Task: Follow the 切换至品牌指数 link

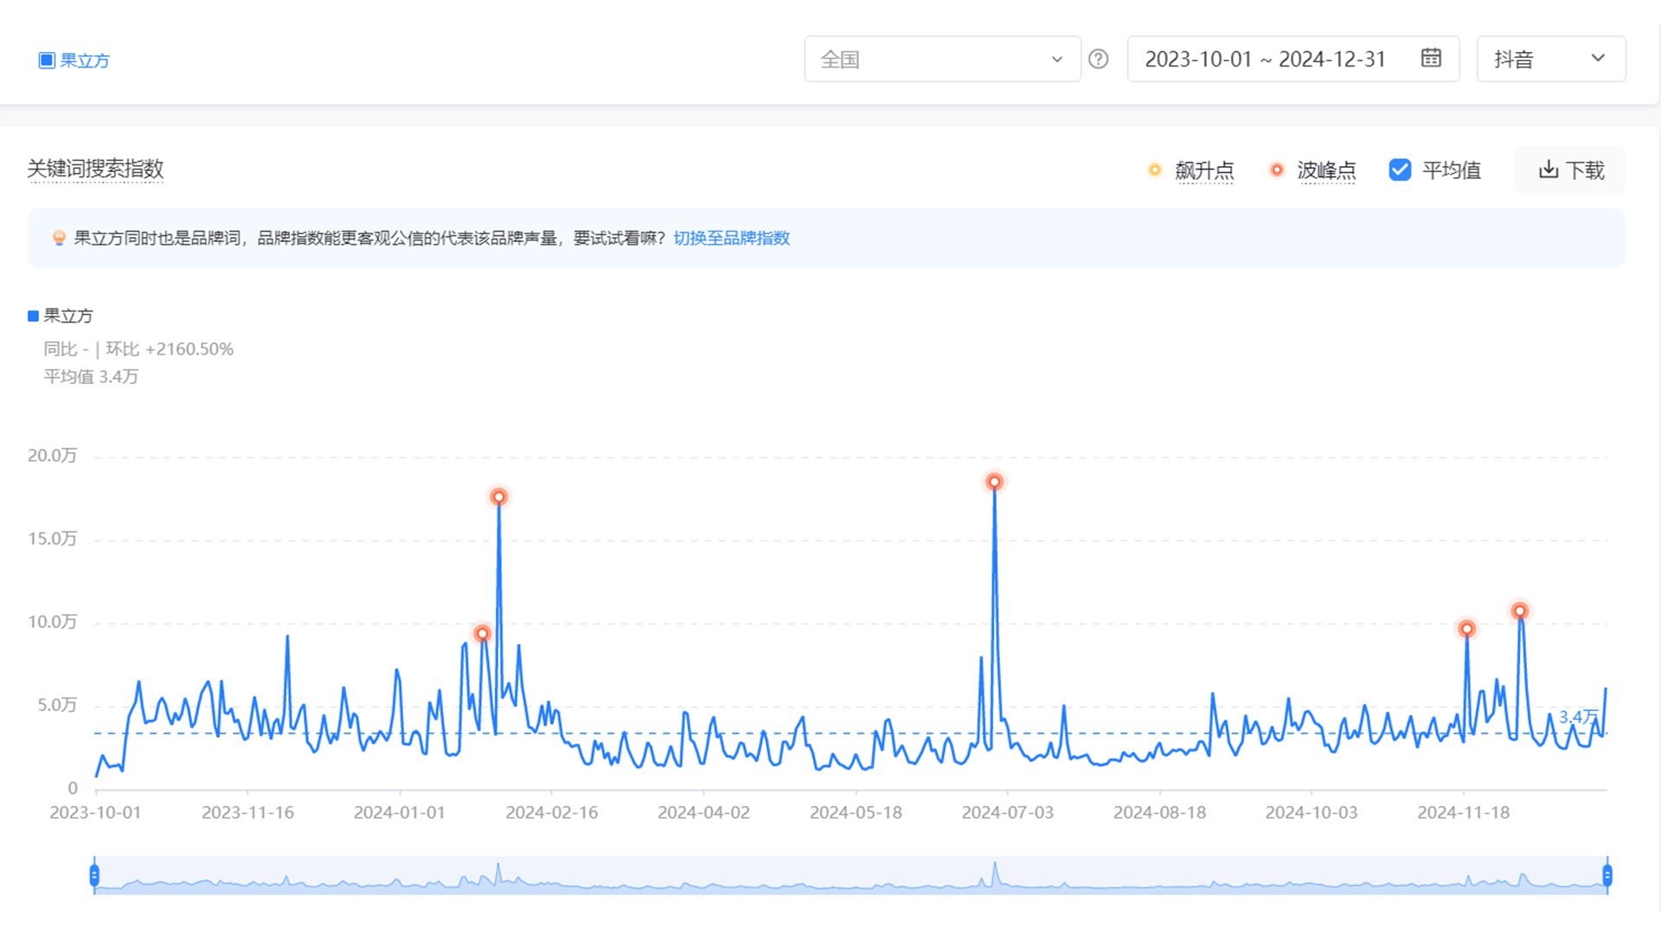Action: tap(732, 238)
